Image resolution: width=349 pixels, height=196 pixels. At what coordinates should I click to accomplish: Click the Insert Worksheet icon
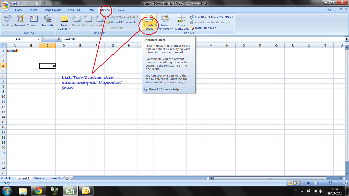point(67,178)
